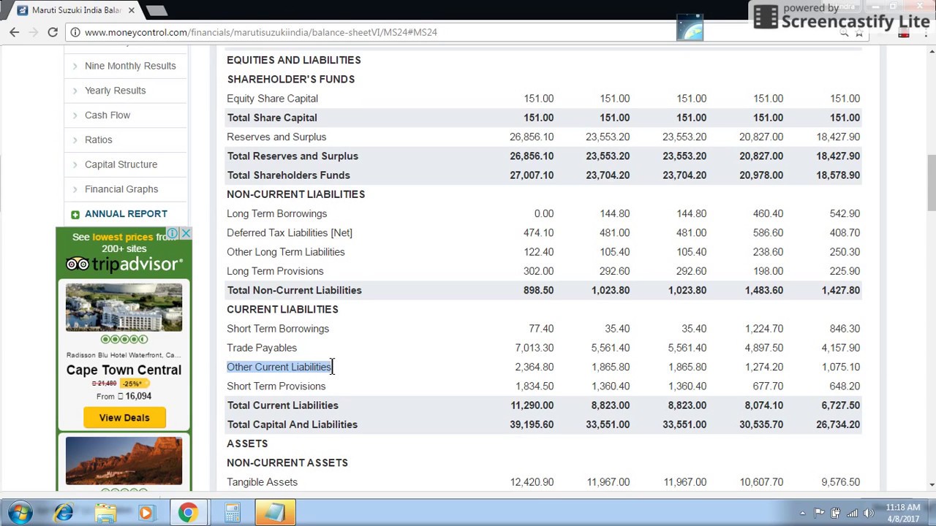Screen dimensions: 936x526
Task: Click the green plus icon beside Annual Report
Action: (x=75, y=214)
